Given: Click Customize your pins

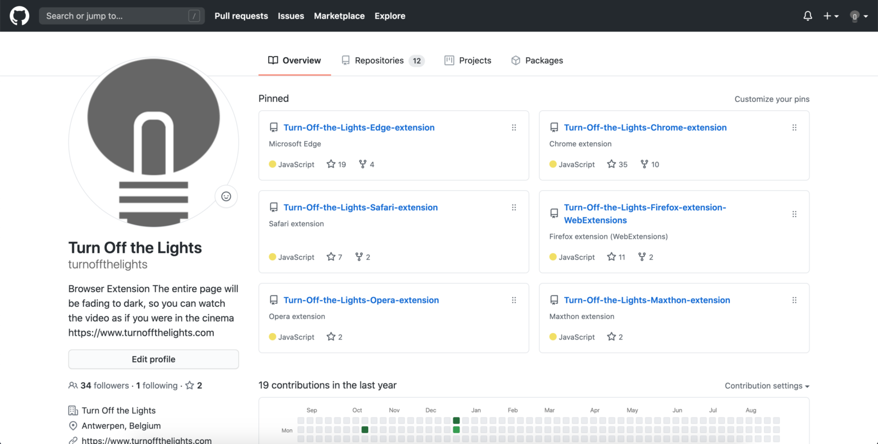Looking at the screenshot, I should tap(772, 99).
